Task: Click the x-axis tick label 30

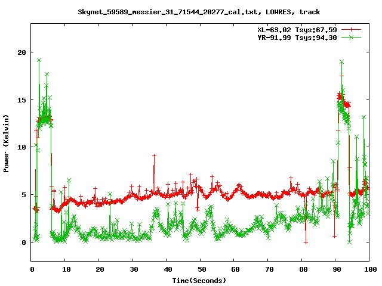Action: (134, 269)
